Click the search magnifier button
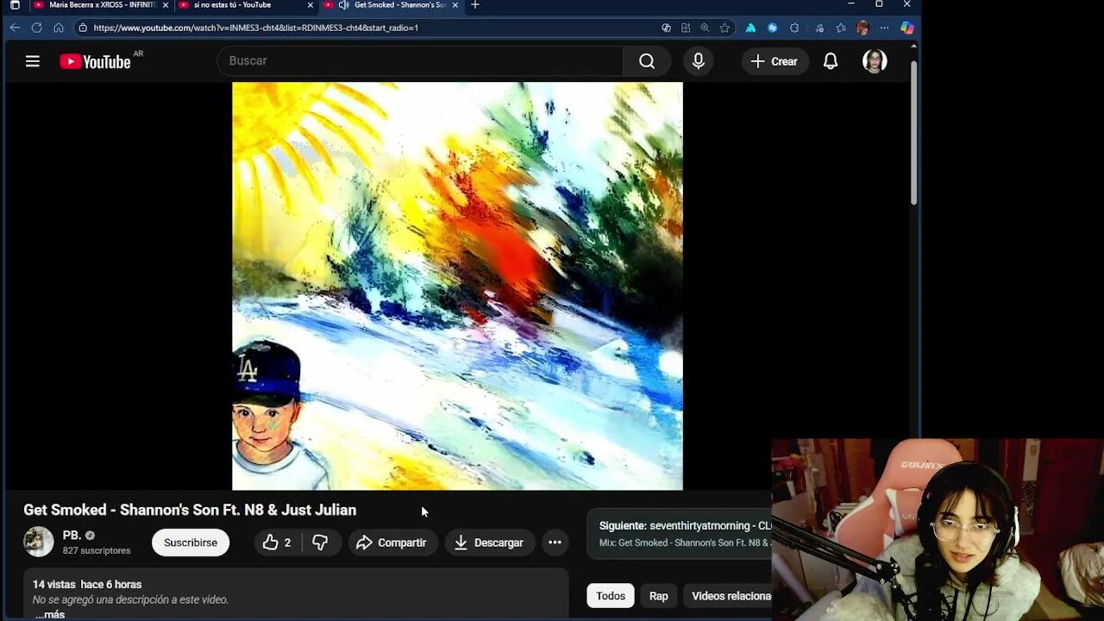The width and height of the screenshot is (1104, 621). (647, 61)
